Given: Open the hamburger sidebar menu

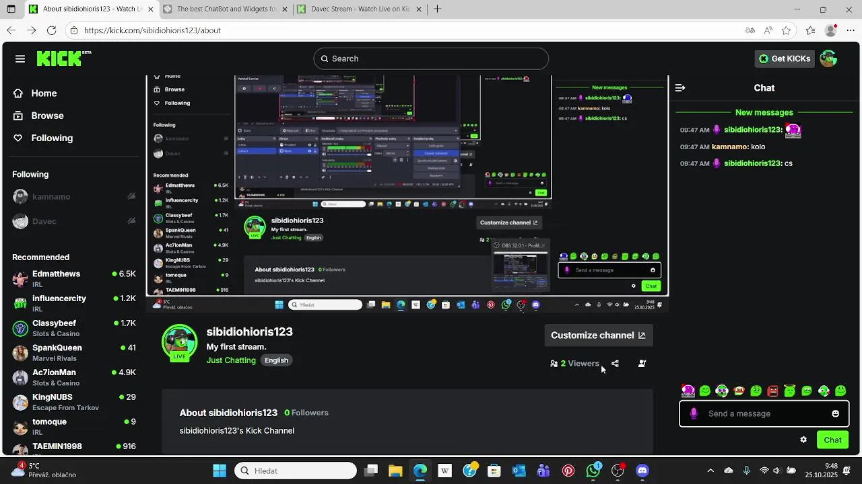Looking at the screenshot, I should coord(20,58).
